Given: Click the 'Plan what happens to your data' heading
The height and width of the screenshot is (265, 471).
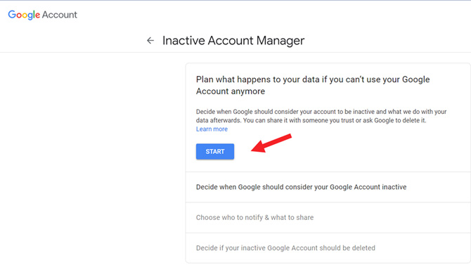Looking at the screenshot, I should click(313, 85).
